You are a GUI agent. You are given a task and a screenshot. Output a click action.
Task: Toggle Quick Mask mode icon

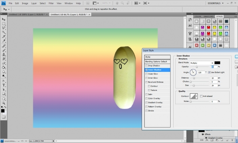[4, 117]
